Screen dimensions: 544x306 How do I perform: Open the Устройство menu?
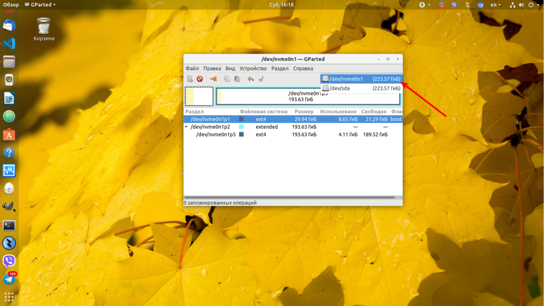tap(253, 69)
